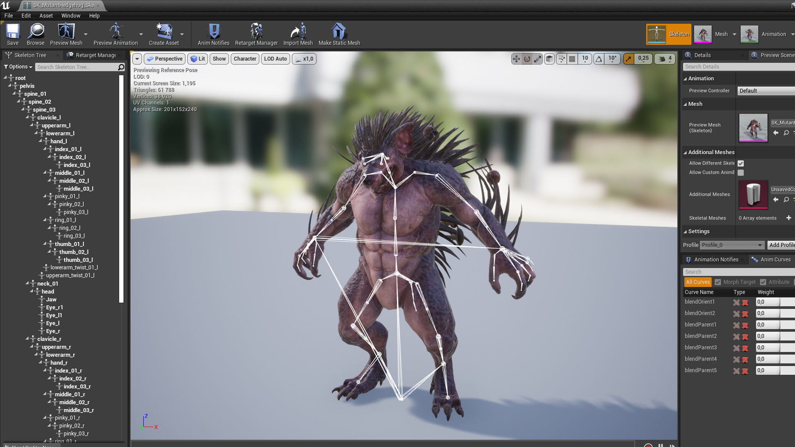Enable Allow Custom AnimBP checkbox
Screen dimensions: 795x447
coord(741,173)
